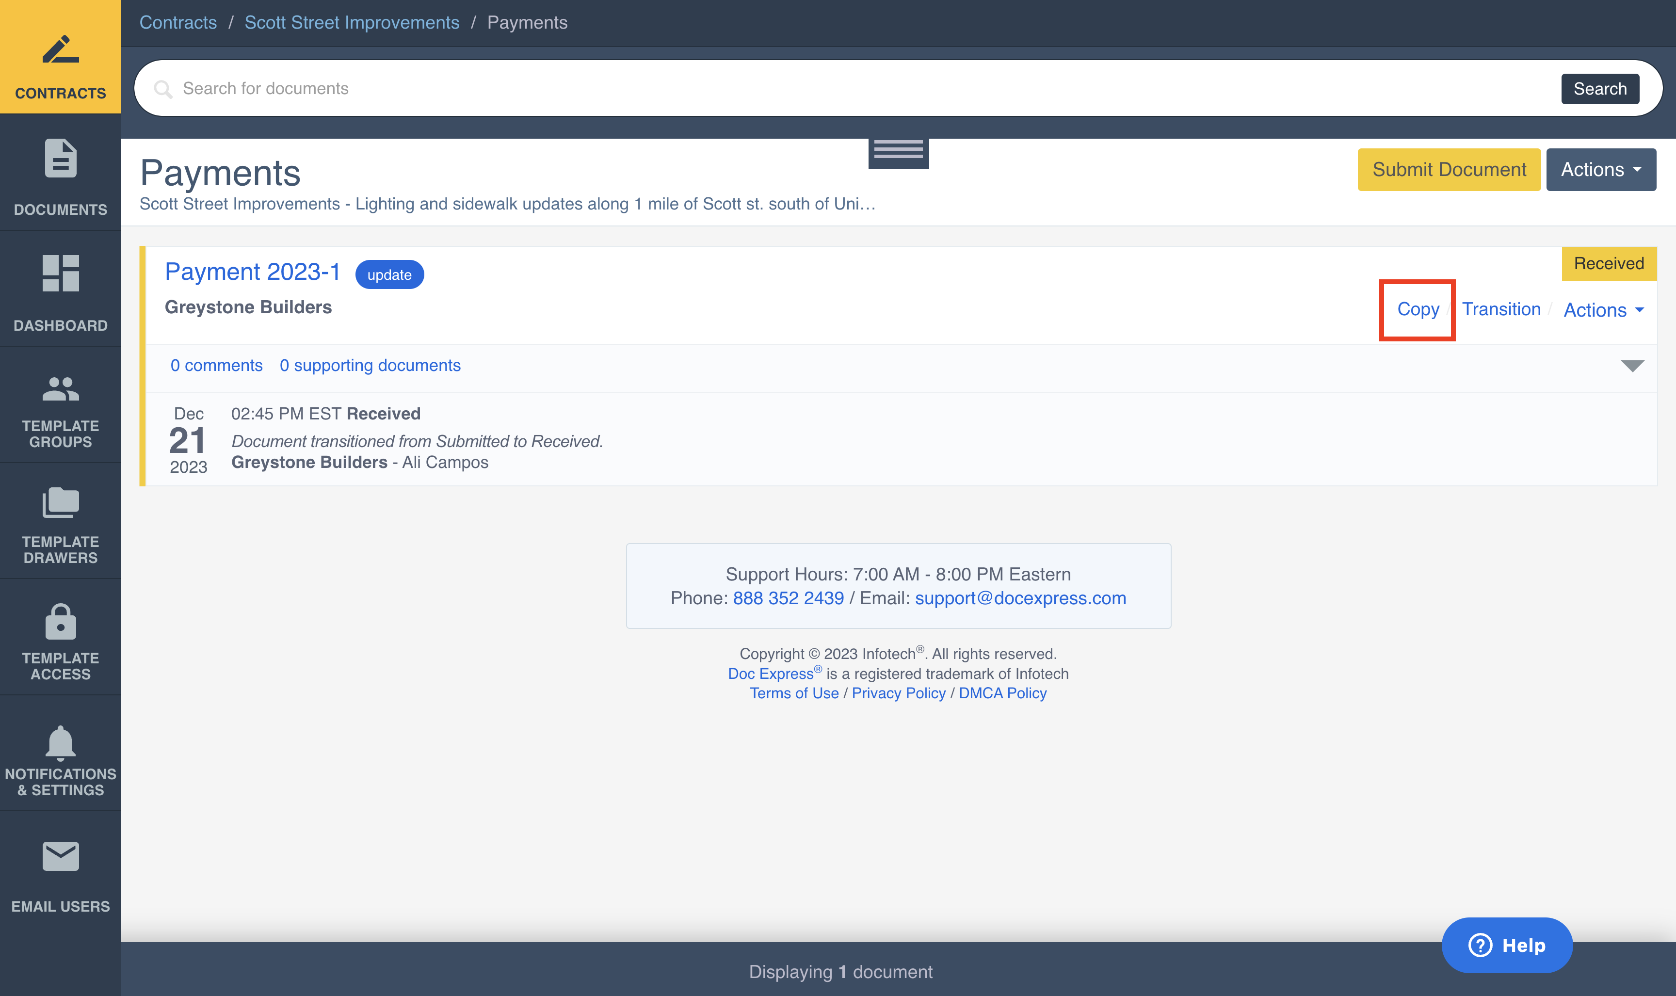Open the top-right Actions dropdown
The width and height of the screenshot is (1676, 996).
1600,169
